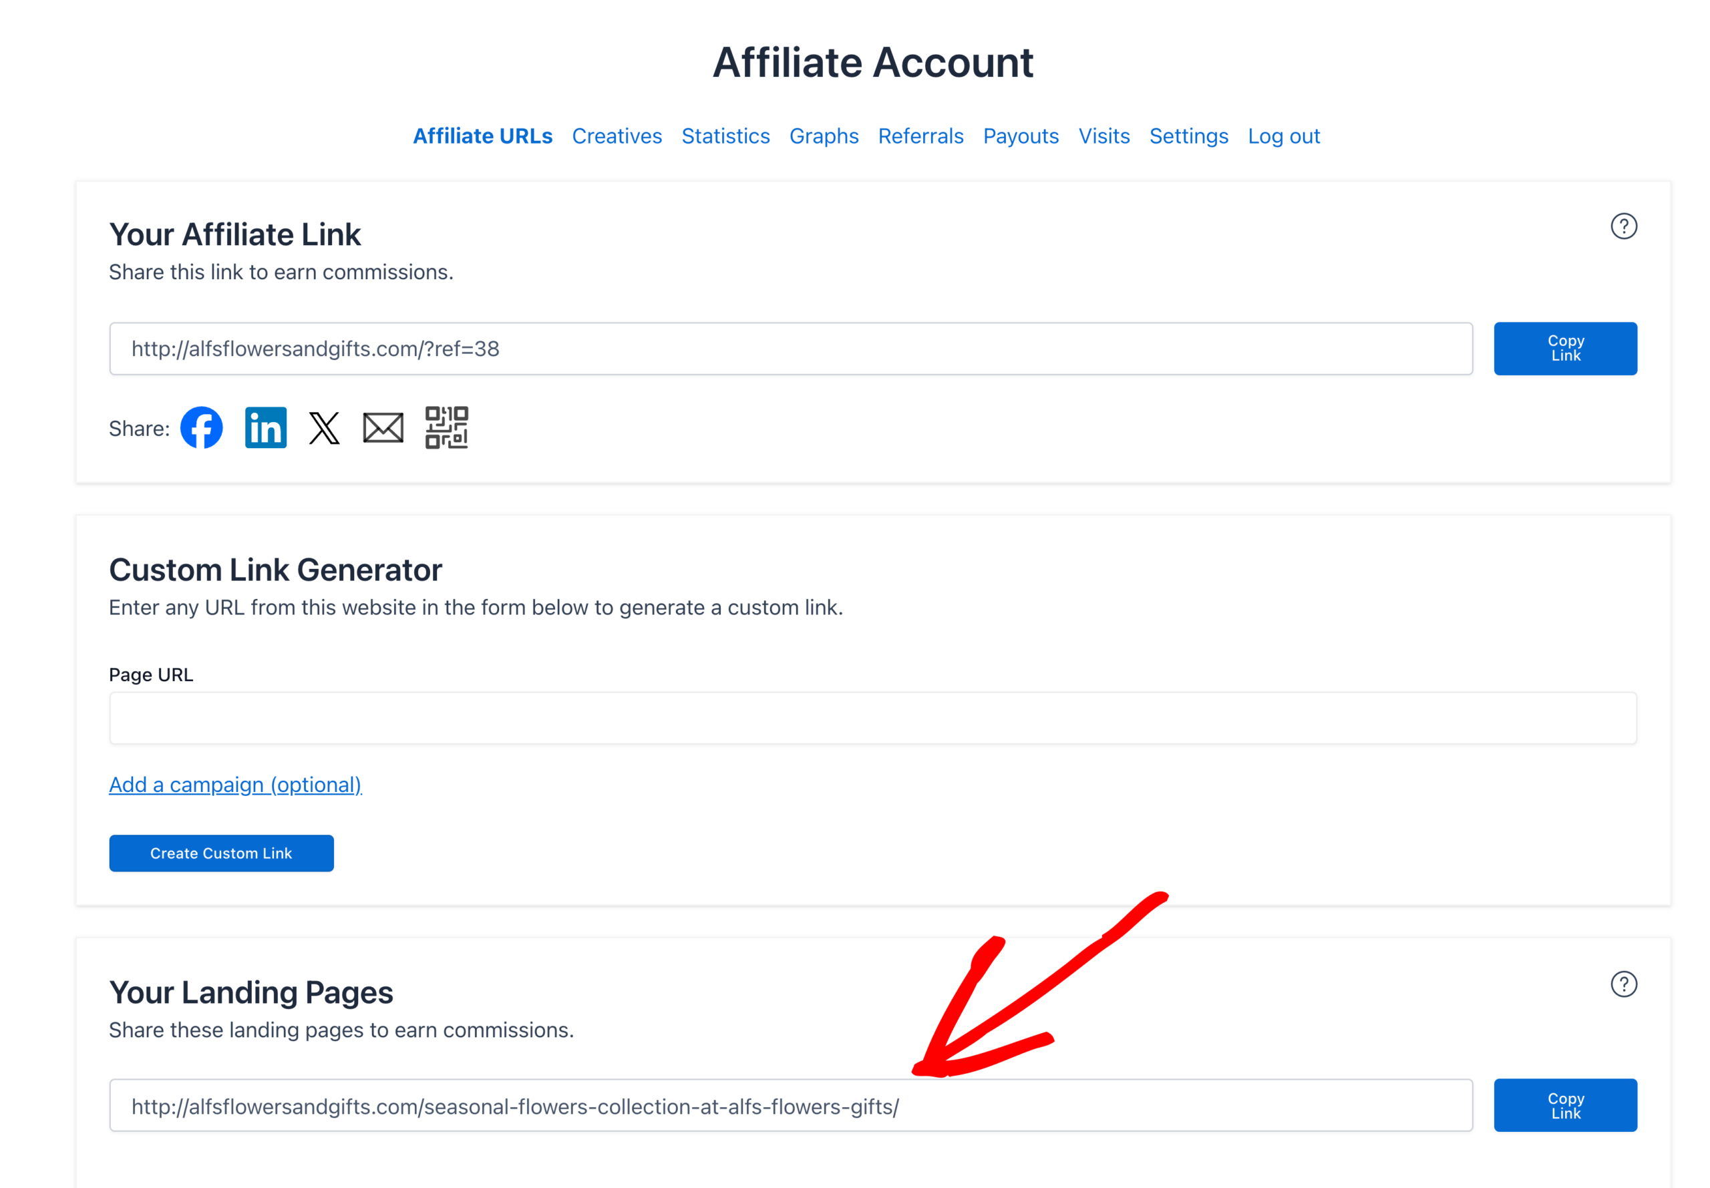Open the help tooltip for Your Affiliate Link
The width and height of the screenshot is (1710, 1188).
pyautogui.click(x=1624, y=227)
